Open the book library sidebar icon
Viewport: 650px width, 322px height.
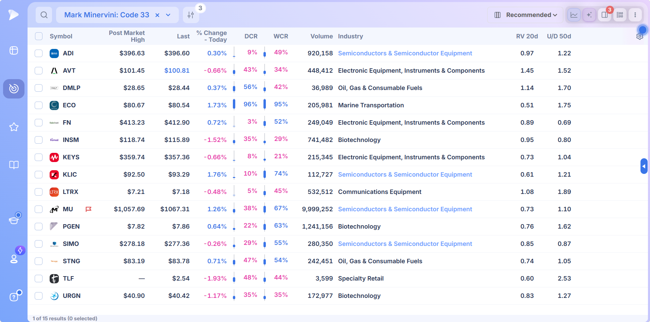14,165
